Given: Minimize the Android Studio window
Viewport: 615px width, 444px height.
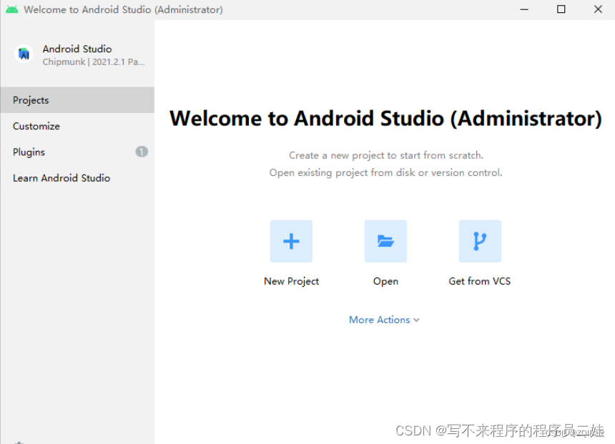Looking at the screenshot, I should [524, 9].
